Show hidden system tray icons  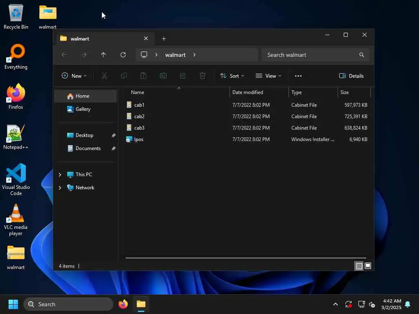tap(336, 304)
